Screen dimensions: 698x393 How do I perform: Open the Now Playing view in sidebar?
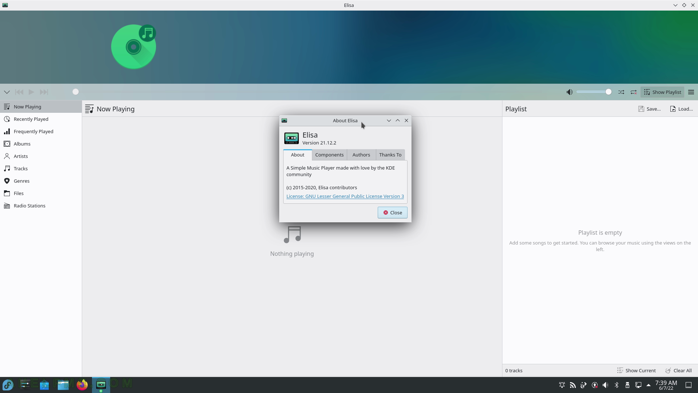(x=41, y=107)
